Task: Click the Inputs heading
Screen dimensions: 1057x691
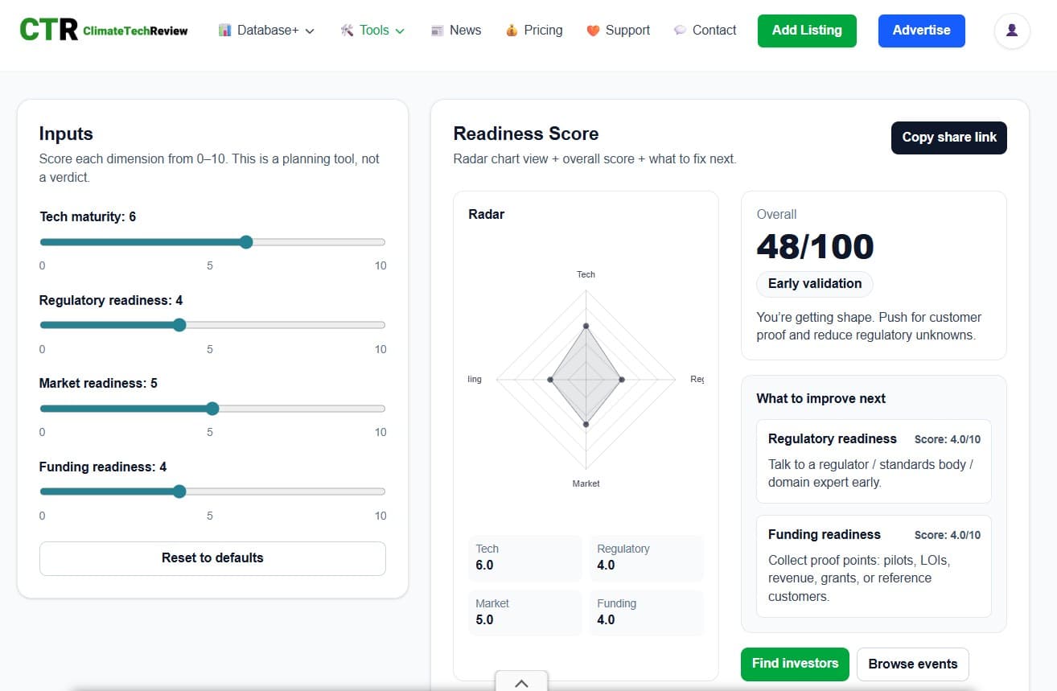Action: tap(66, 134)
